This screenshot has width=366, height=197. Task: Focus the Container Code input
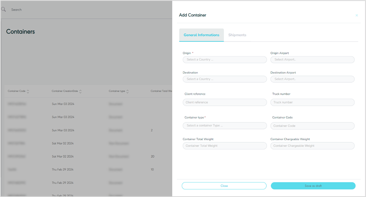(x=312, y=126)
